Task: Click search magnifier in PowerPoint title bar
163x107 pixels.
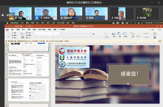Action: pos(157,26)
